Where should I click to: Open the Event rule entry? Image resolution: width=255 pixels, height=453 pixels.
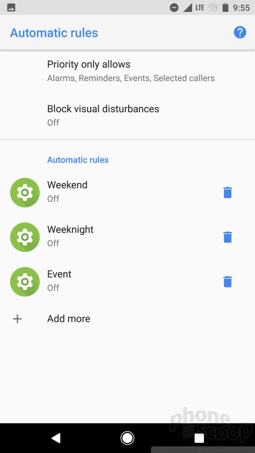127,281
